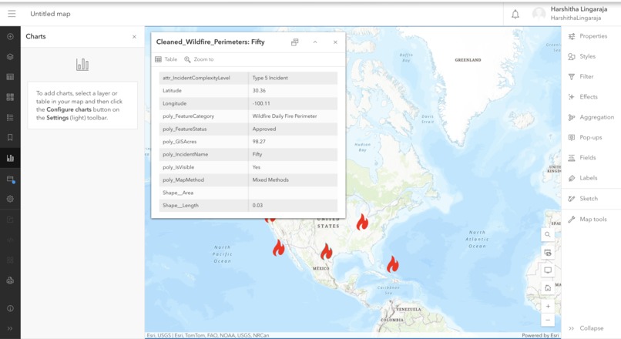The height and width of the screenshot is (339, 621).
Task: Dock the Cleaned_Wildfire_Perimeters pop-up
Action: pos(294,42)
